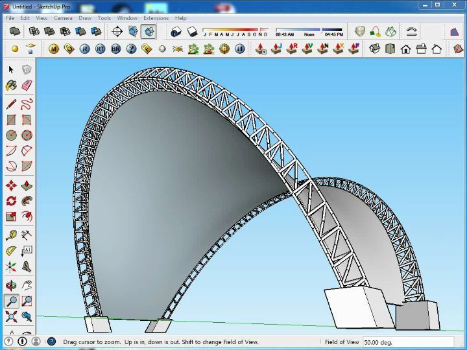
Task: Select the Protractor tool
Action: [11, 251]
